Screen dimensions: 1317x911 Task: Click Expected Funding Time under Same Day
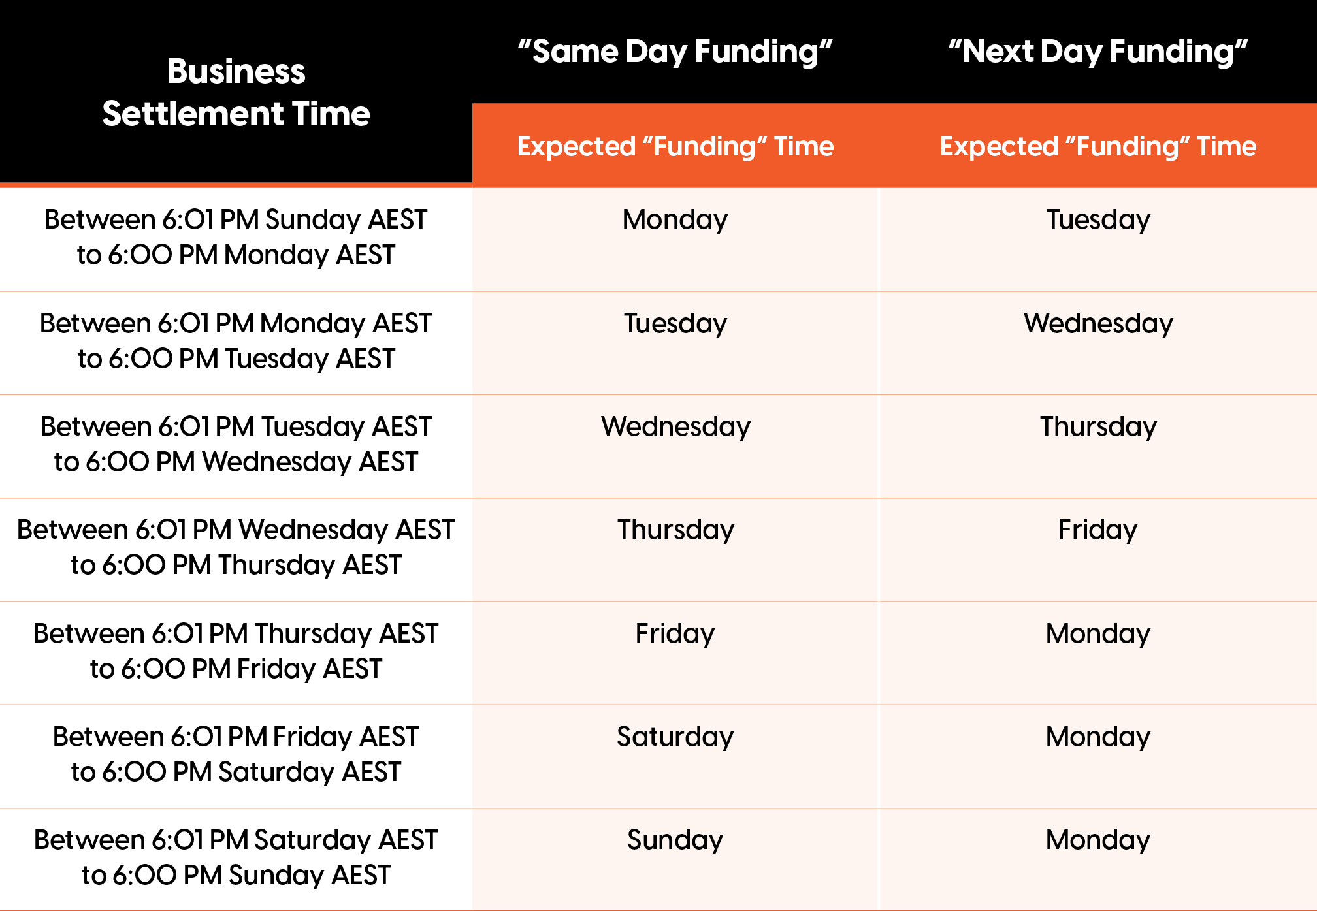pyautogui.click(x=675, y=146)
